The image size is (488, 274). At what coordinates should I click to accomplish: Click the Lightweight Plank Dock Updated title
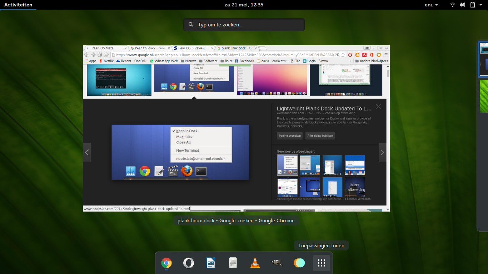(324, 108)
